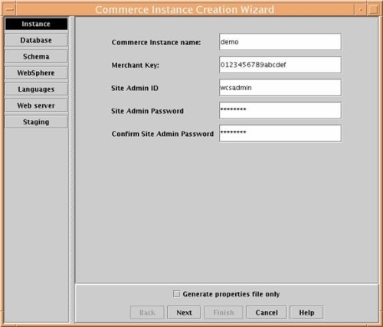Click the minimize icon in the title bar

point(361,10)
